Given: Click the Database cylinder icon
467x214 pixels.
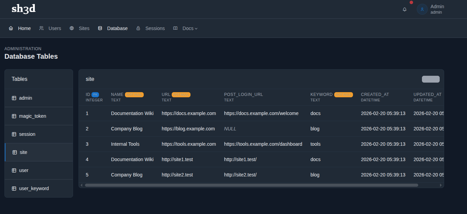Looking at the screenshot, I should tap(100, 28).
